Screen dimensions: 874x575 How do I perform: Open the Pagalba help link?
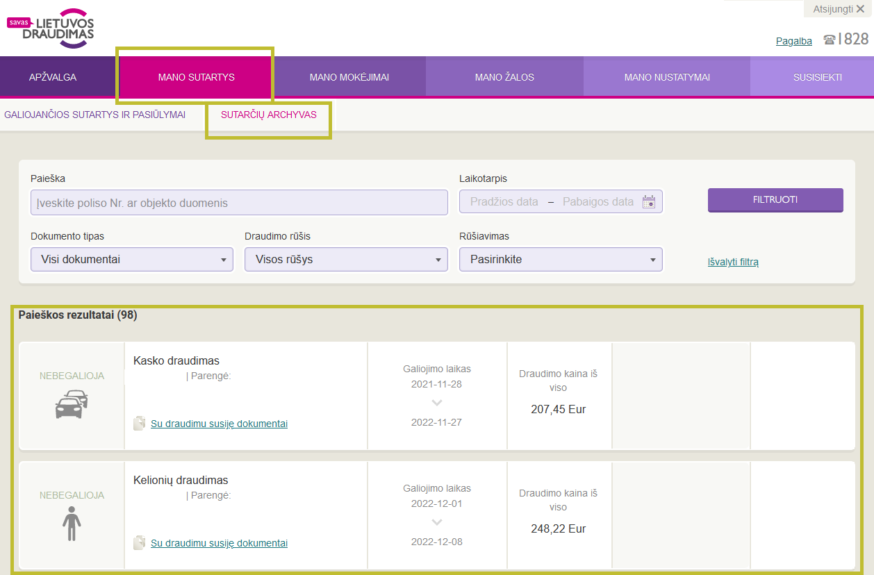tap(794, 41)
